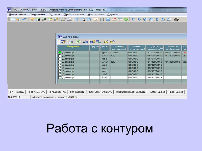The width and height of the screenshot is (202, 151).
Task: Click the cell with incoming number П-003
Action: pyautogui.click(x=119, y=52)
